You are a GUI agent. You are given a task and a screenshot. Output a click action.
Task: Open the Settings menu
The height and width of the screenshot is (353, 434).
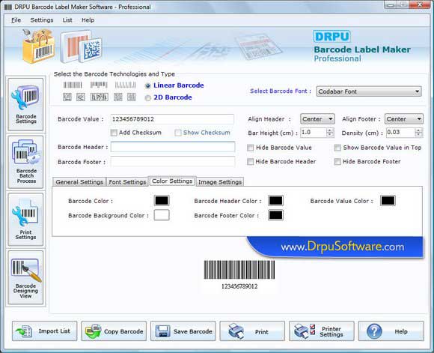(x=42, y=20)
